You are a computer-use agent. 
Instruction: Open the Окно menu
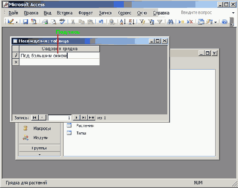tap(142, 13)
